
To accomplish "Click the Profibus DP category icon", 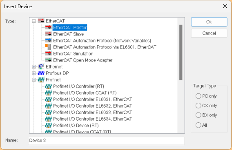I will (41, 73).
